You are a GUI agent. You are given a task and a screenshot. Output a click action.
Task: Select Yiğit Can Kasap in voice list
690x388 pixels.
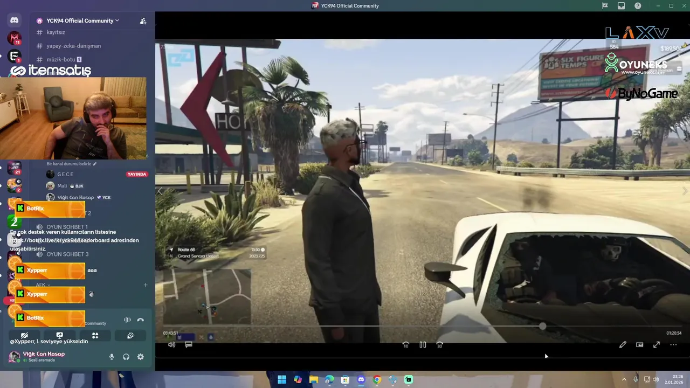pos(75,197)
